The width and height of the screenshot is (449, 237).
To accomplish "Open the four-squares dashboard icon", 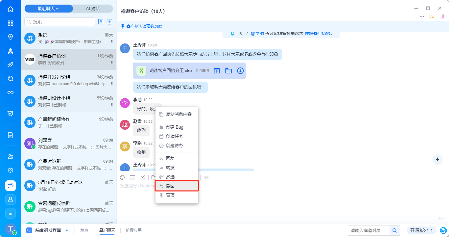I will [x=11, y=23].
